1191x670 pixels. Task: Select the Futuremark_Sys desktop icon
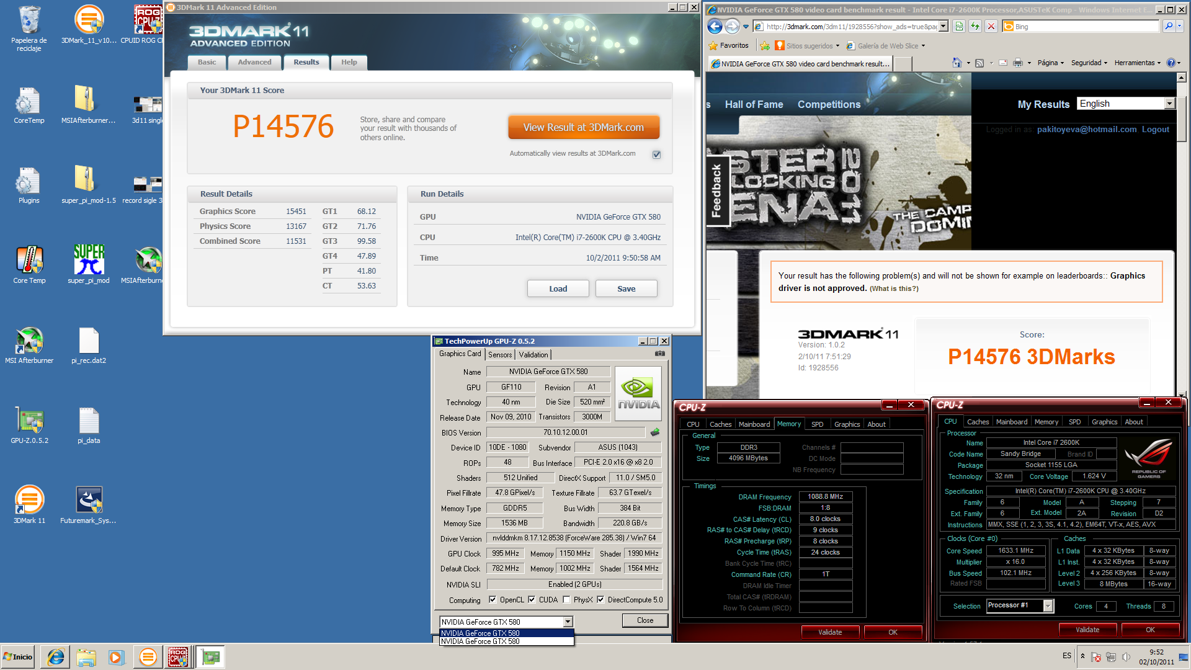[x=89, y=505]
